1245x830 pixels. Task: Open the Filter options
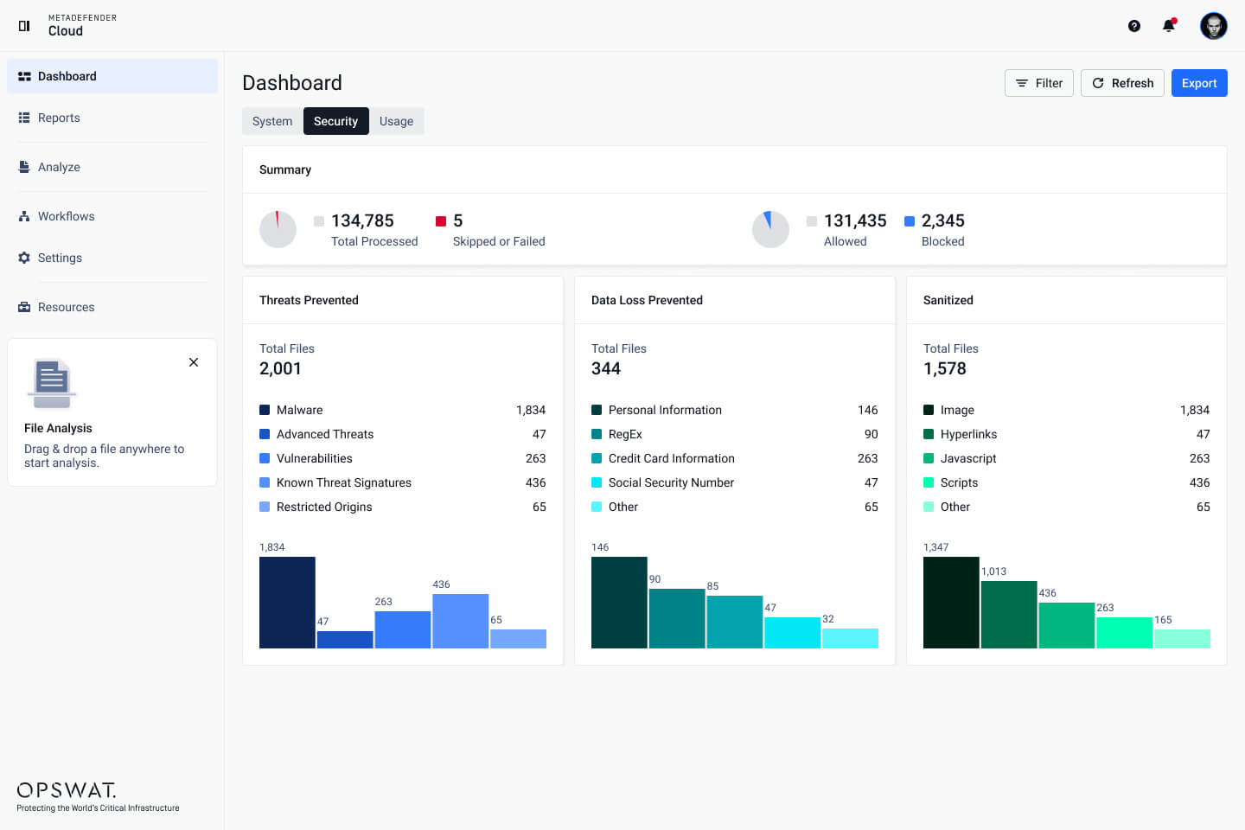coord(1038,83)
